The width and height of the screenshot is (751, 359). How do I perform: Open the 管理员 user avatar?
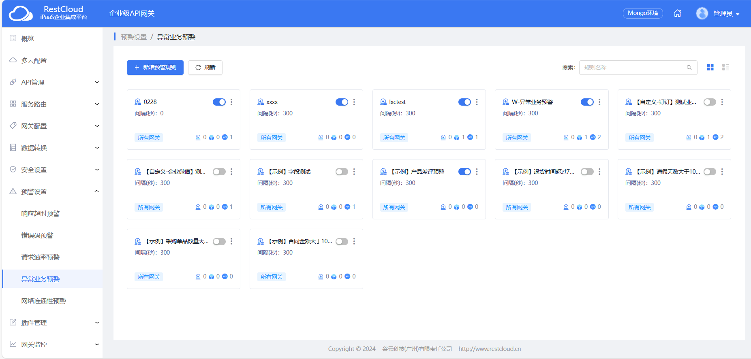(x=702, y=13)
